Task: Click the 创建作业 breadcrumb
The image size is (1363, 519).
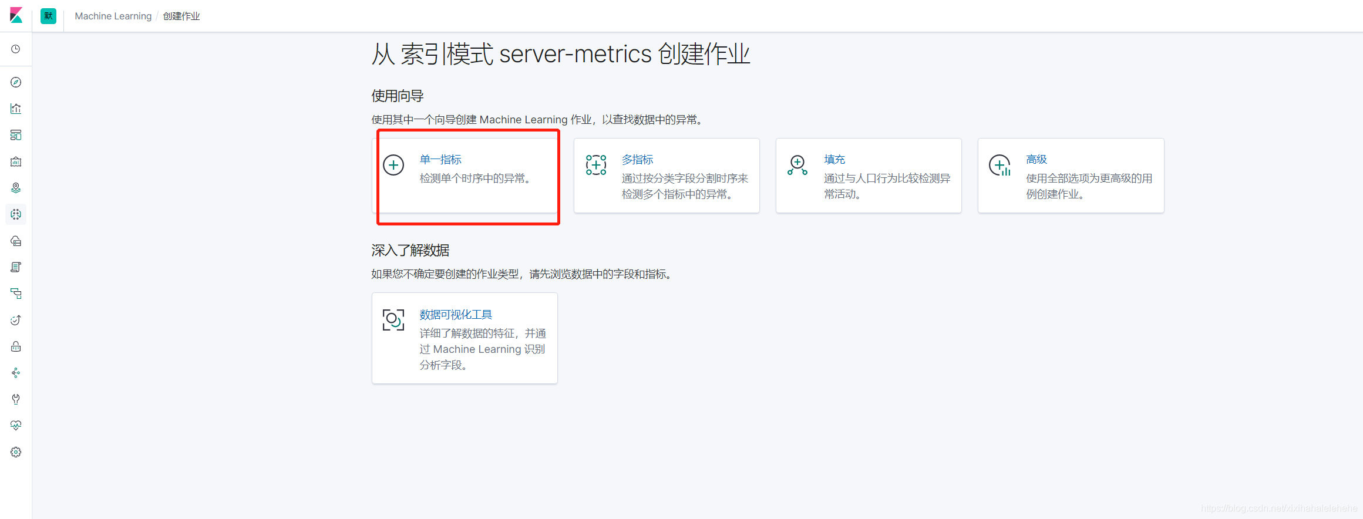Action: point(181,16)
